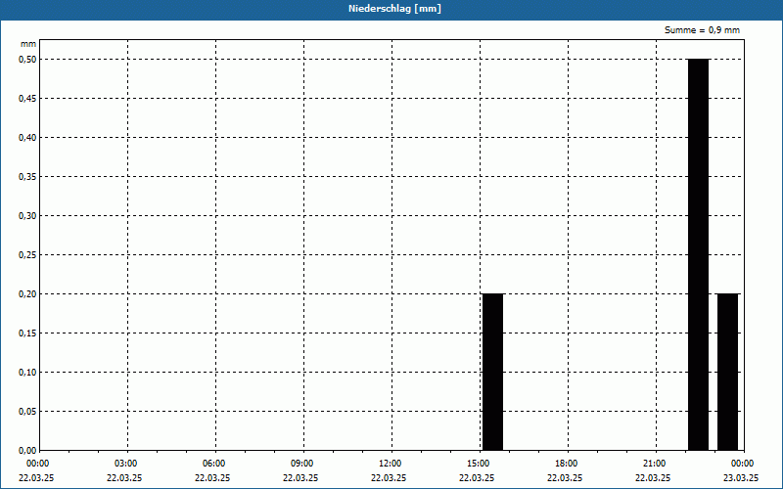783x489 pixels.
Task: Click the 0,20 y-axis label
Action: (x=27, y=294)
